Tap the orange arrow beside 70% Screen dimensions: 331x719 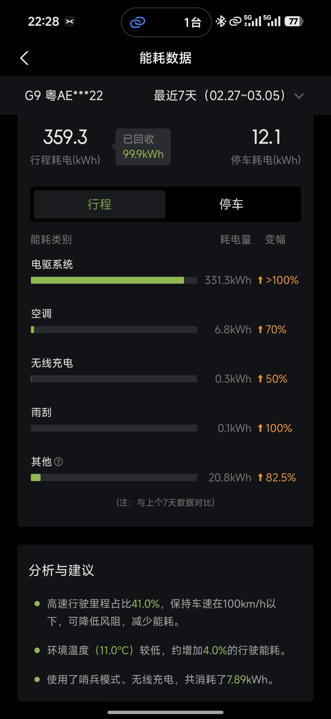260,329
